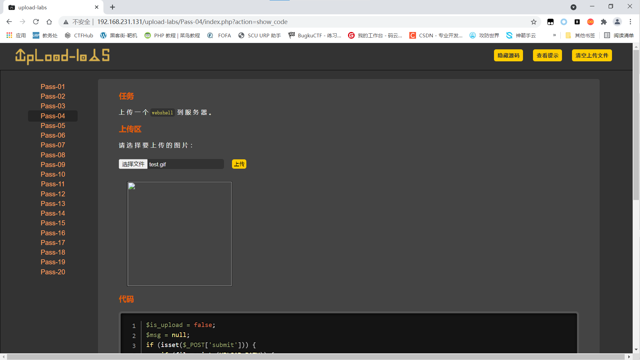This screenshot has height=360, width=640.
Task: Go to Pass-07
Action: [53, 145]
